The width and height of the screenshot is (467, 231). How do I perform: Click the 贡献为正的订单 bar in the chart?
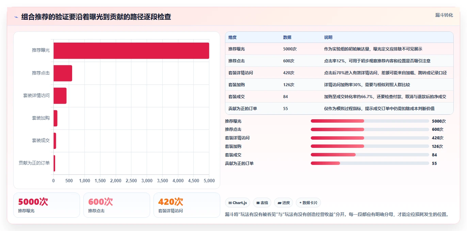(54, 163)
